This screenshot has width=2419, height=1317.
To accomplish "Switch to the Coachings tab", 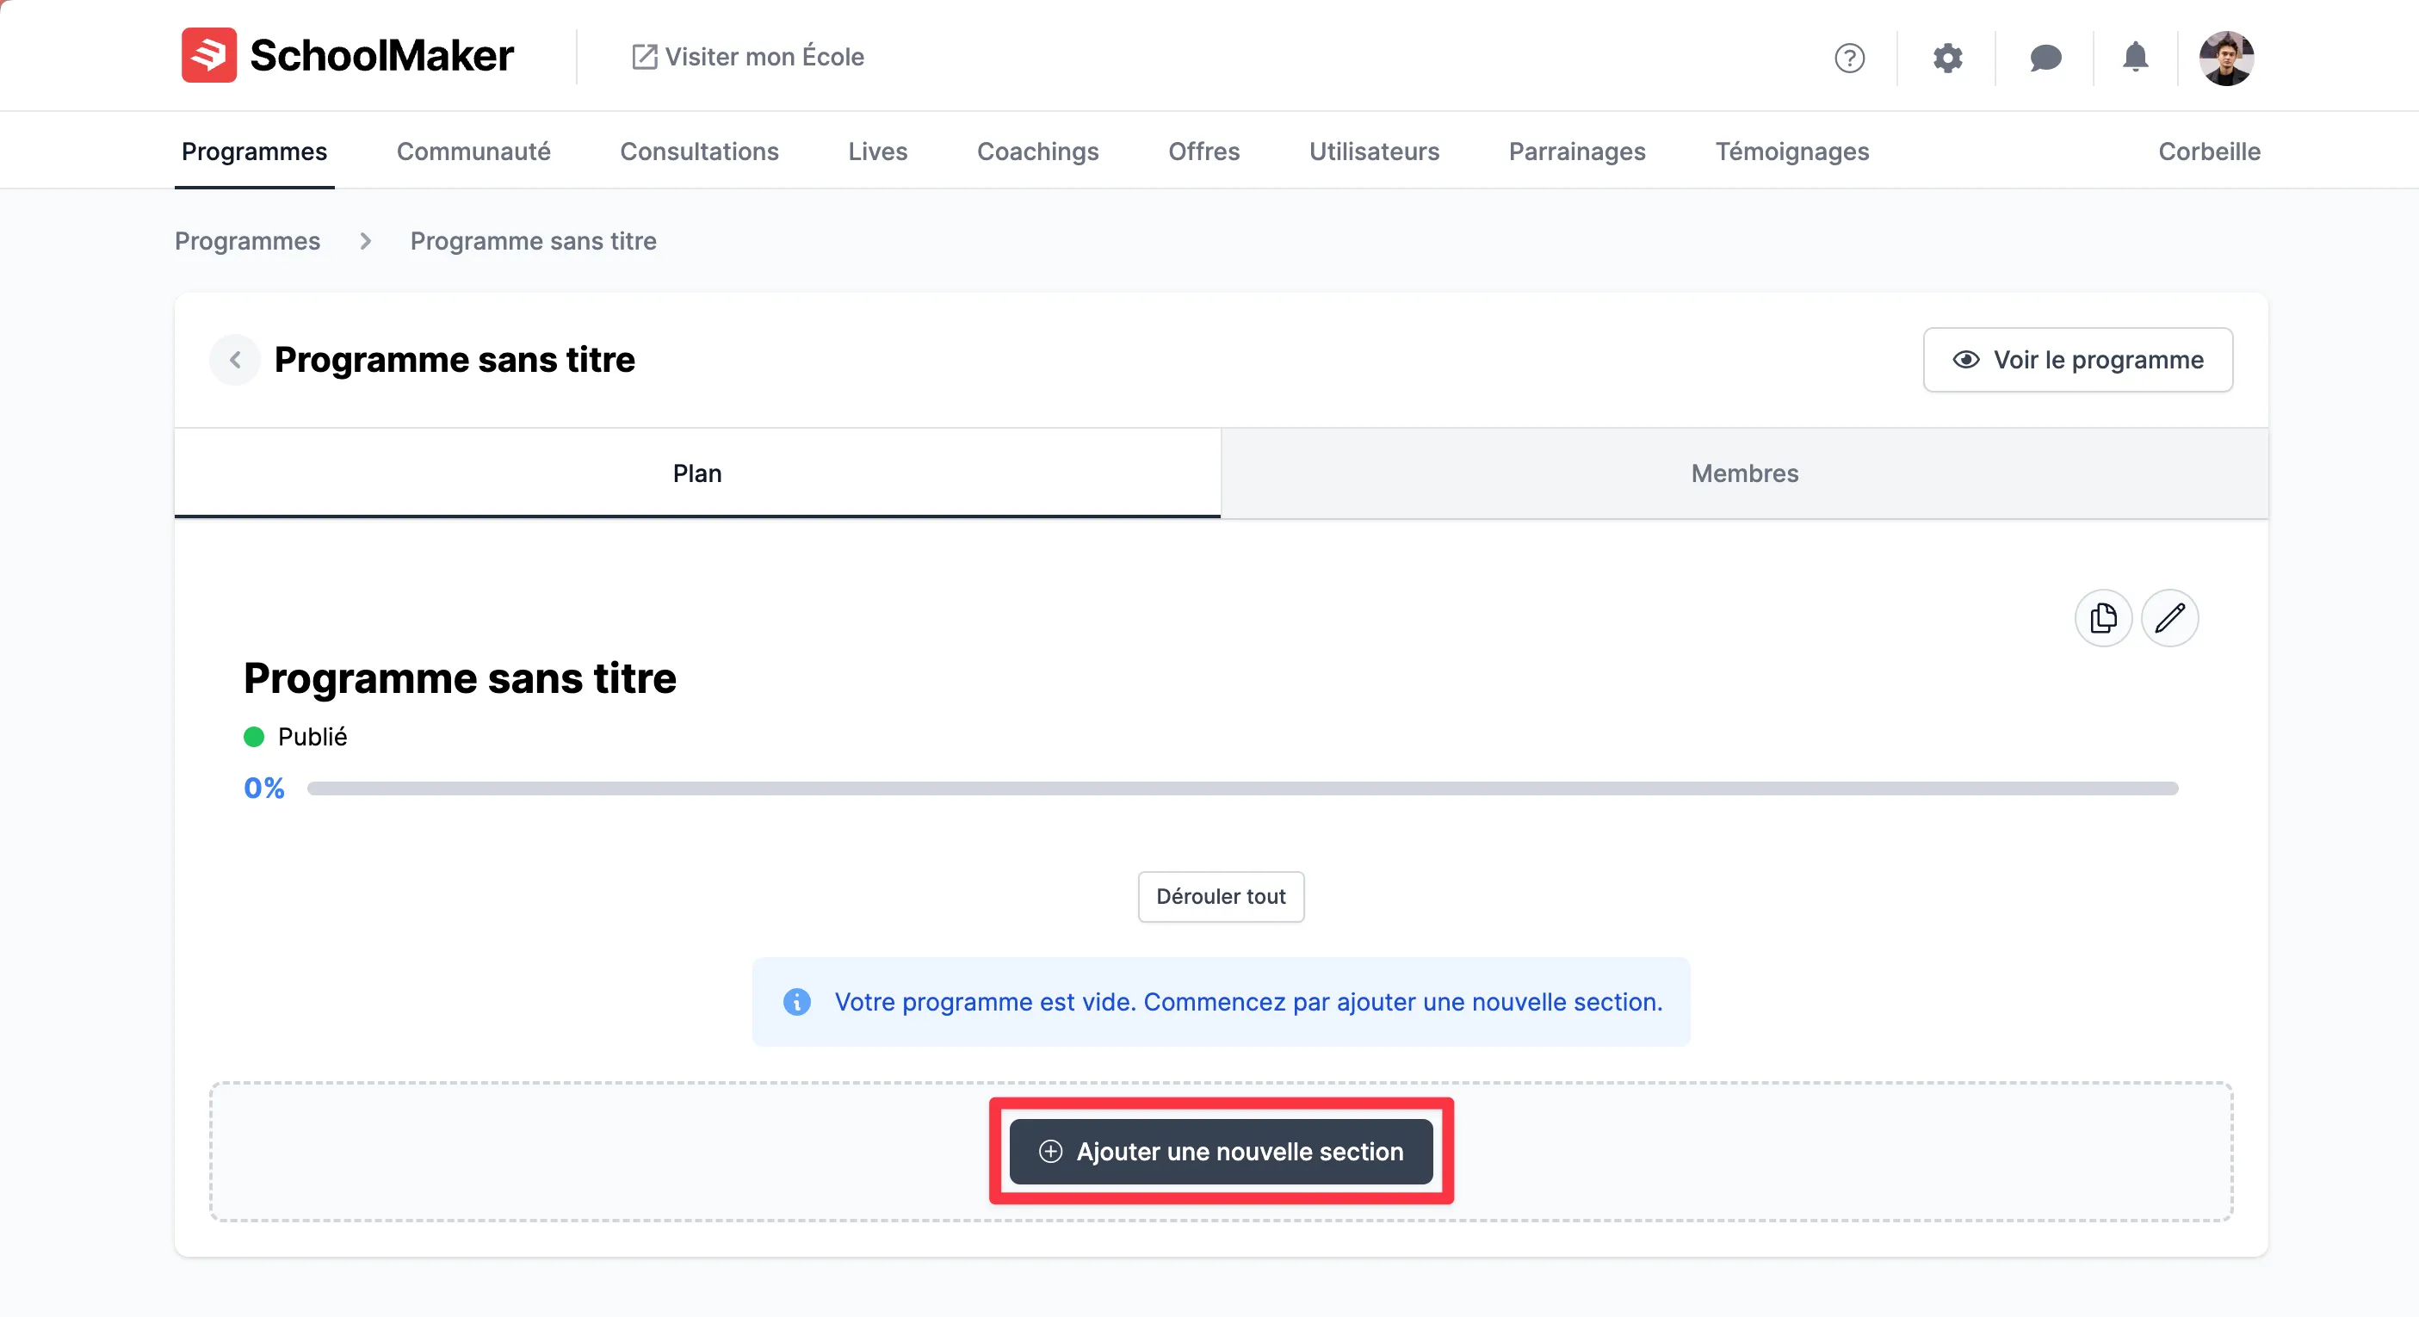I will (x=1037, y=152).
